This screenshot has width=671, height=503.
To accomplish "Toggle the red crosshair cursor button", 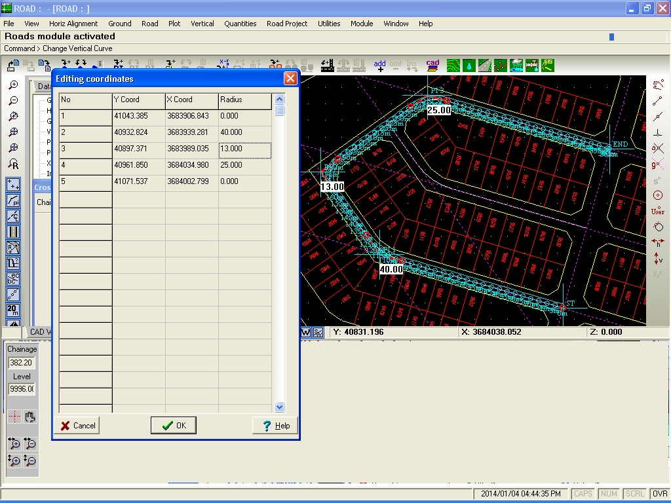I will pos(14,416).
